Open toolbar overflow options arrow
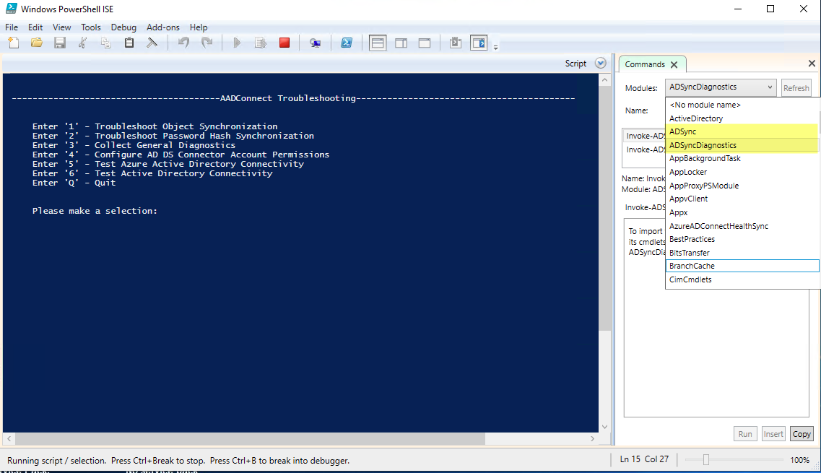The image size is (821, 473). 495,47
